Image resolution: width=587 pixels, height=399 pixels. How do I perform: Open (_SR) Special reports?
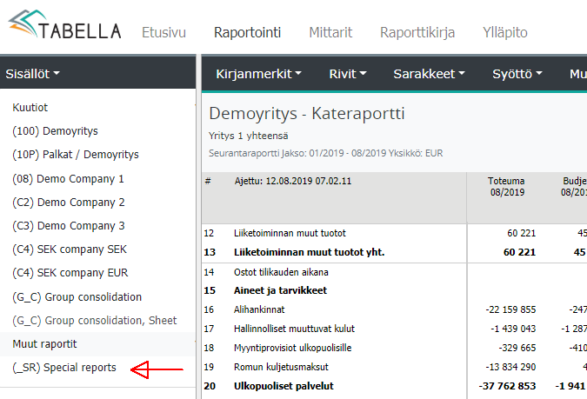(x=64, y=368)
